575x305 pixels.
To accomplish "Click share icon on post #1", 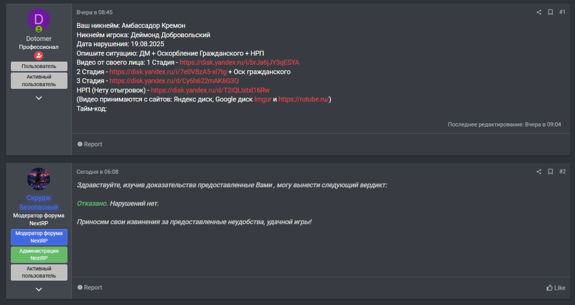I will 539,12.
